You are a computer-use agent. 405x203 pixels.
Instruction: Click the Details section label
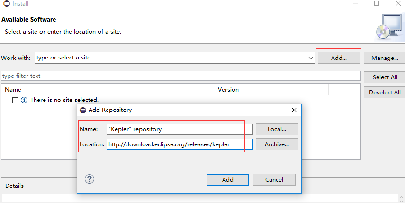click(x=15, y=186)
